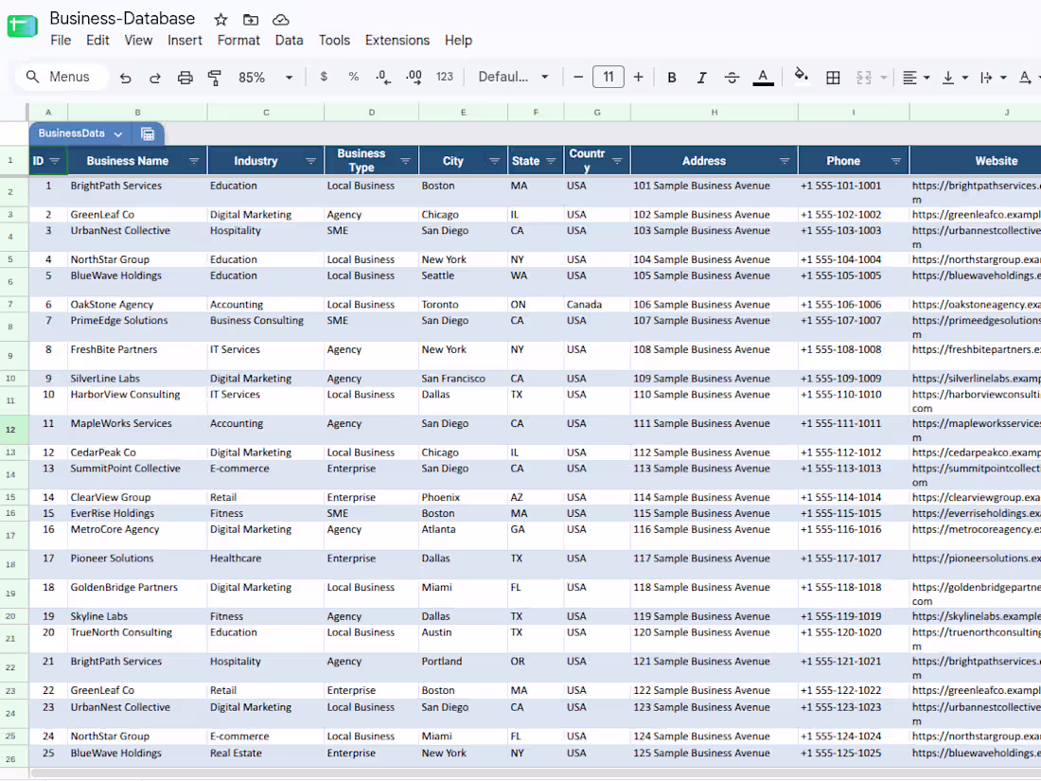Open the File menu

tap(61, 41)
